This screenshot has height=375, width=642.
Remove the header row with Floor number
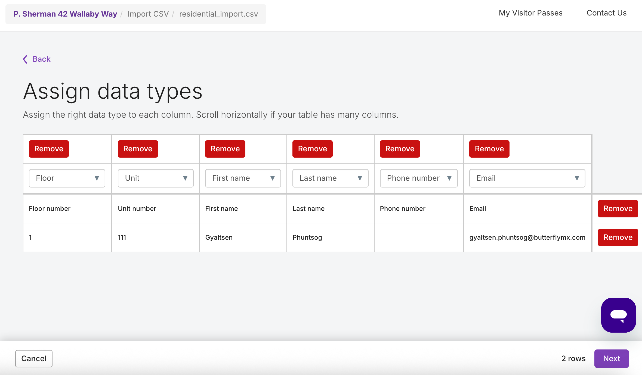coord(618,209)
